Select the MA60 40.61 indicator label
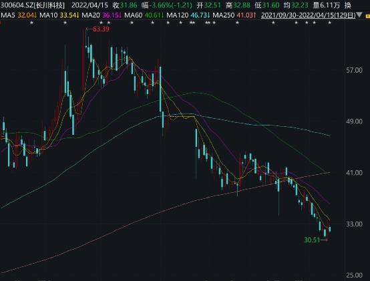370x281 pixels. (x=144, y=15)
